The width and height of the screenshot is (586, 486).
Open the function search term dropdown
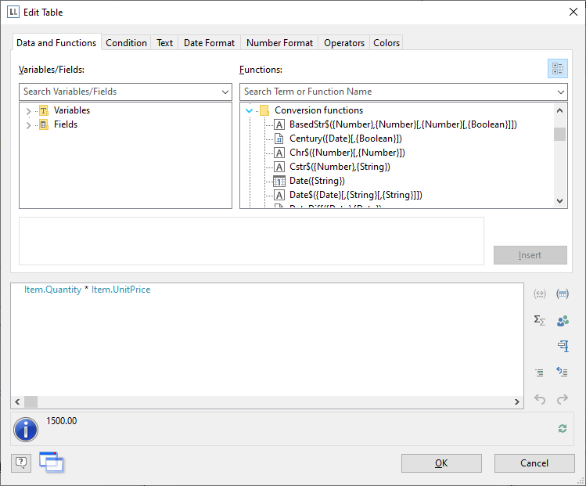click(x=560, y=92)
